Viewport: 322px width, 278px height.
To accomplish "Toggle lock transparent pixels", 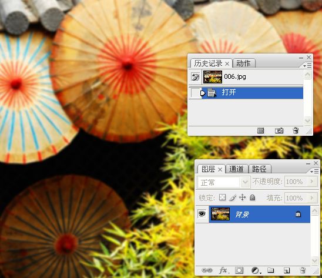I will [222, 197].
